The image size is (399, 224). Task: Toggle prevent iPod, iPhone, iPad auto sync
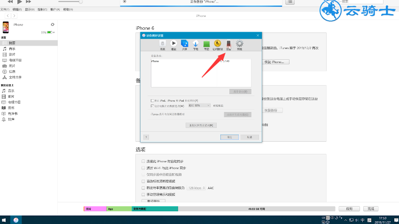tap(152, 101)
